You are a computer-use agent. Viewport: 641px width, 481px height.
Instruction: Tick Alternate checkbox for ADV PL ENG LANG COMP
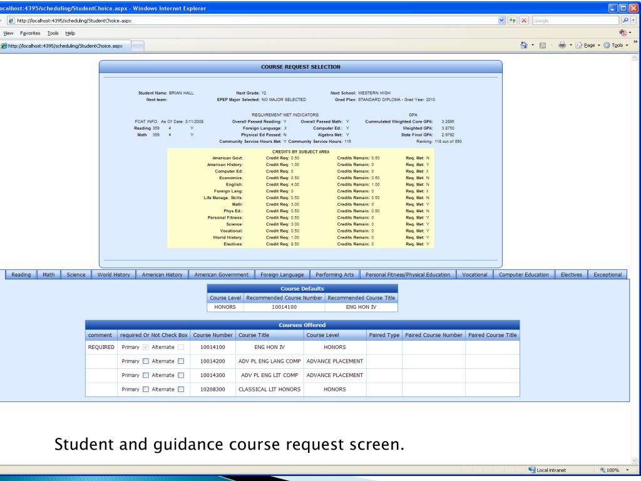click(x=181, y=361)
